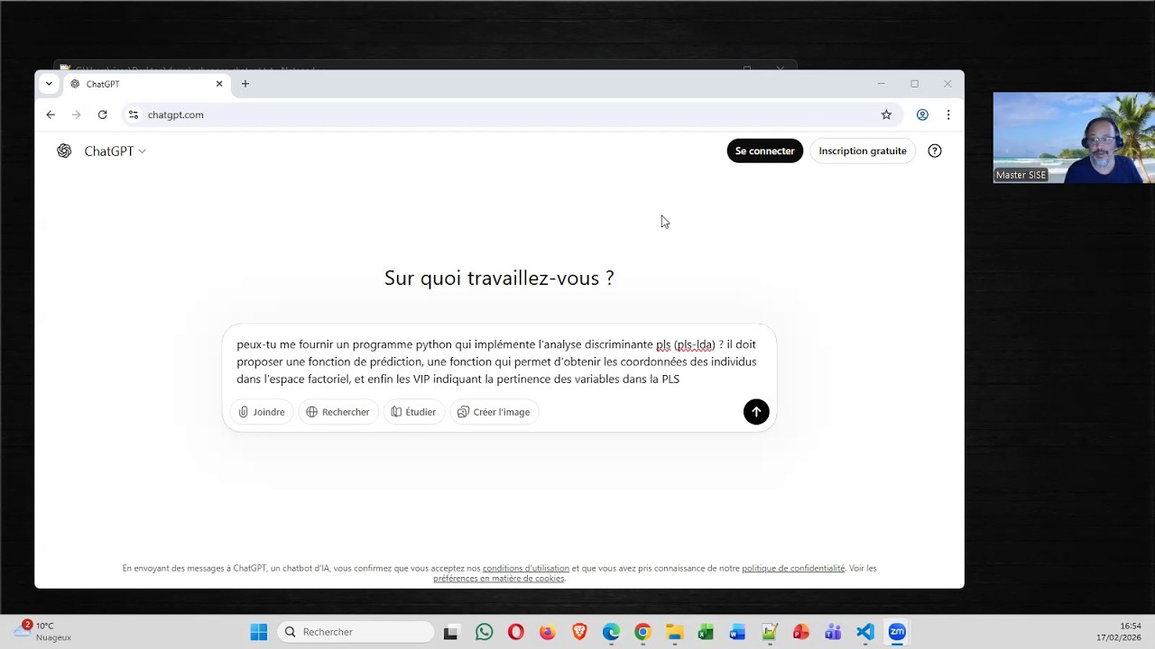This screenshot has width=1155, height=649.
Task: Click the Rechercher web search button
Action: coord(337,412)
